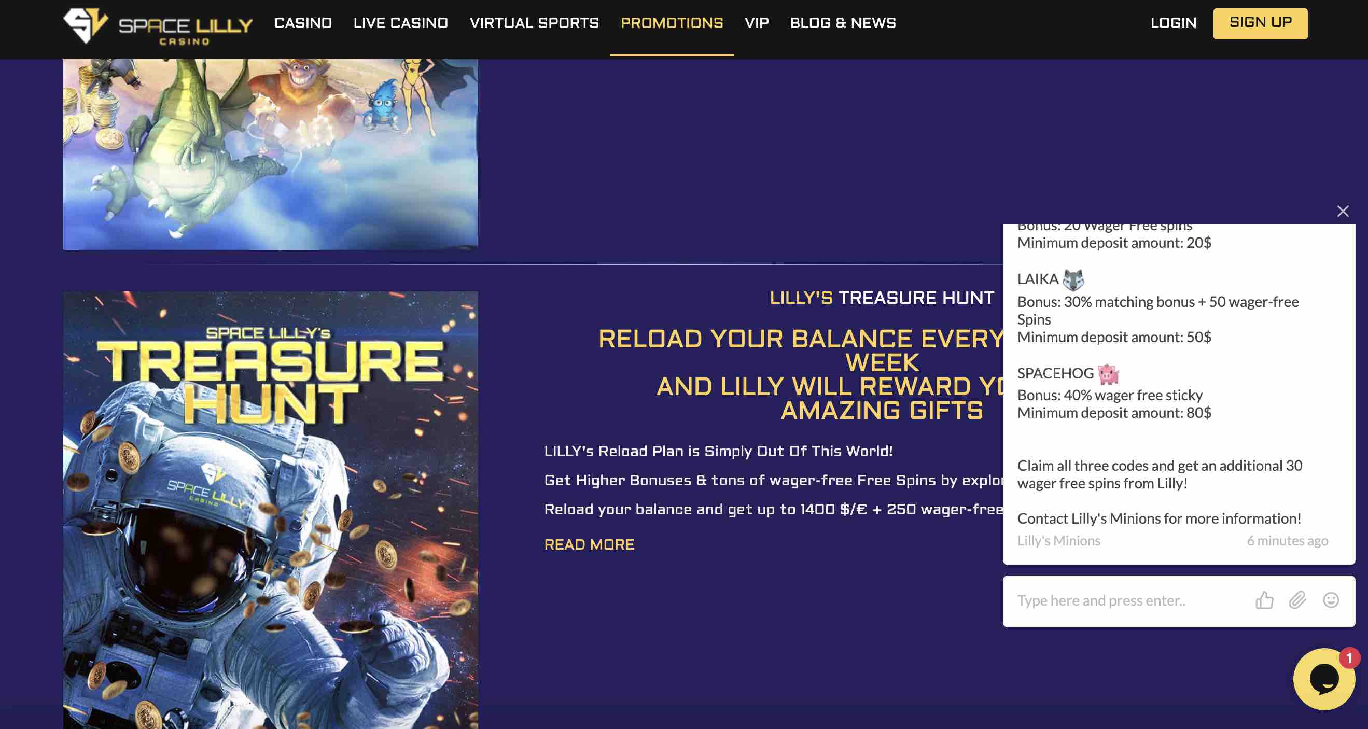Click 'Minimum deposit amount: 20$' text
Viewport: 1368px width, 729px height.
tap(1114, 243)
